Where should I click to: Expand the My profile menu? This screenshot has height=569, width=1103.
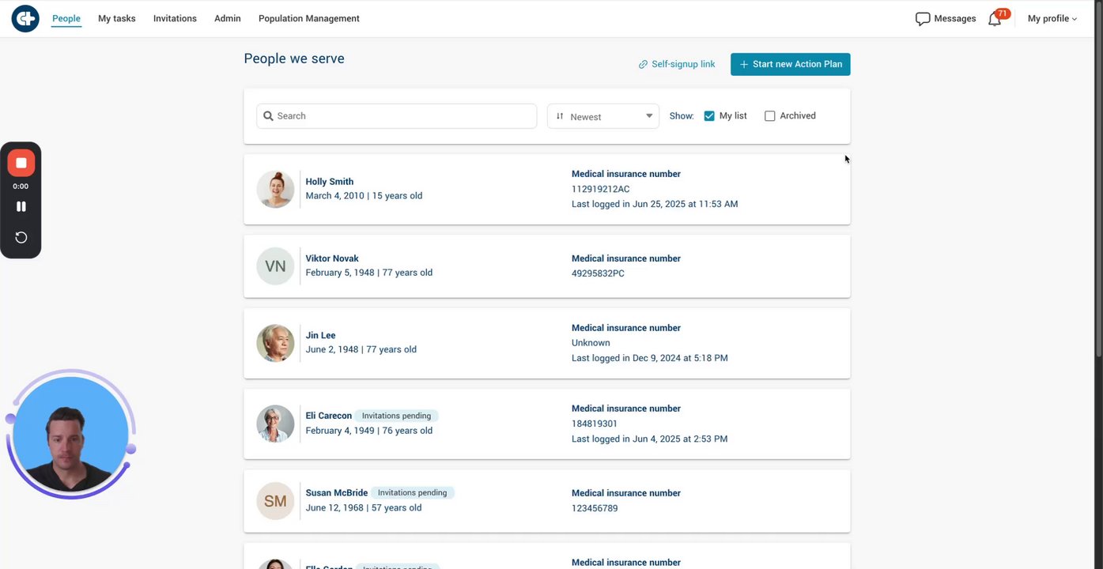coord(1052,19)
